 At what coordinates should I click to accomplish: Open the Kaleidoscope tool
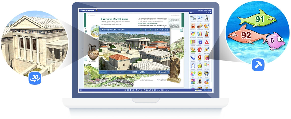[200, 67]
